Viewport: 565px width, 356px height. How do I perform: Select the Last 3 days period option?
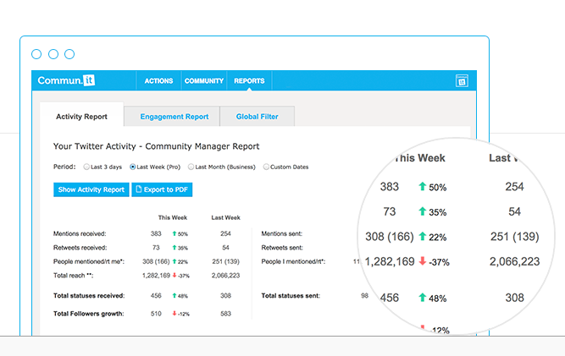tap(85, 167)
